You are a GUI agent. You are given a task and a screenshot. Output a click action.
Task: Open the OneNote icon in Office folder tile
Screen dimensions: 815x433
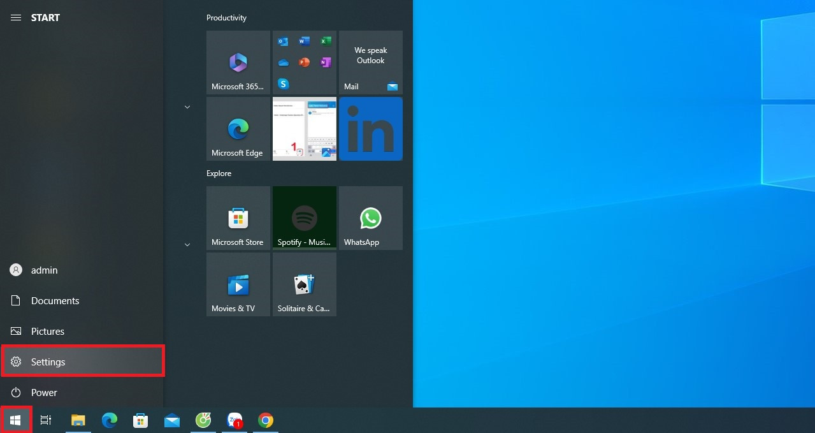[x=326, y=62]
